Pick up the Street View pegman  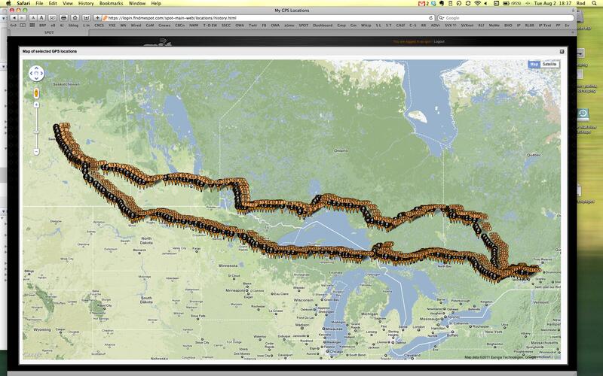click(36, 92)
